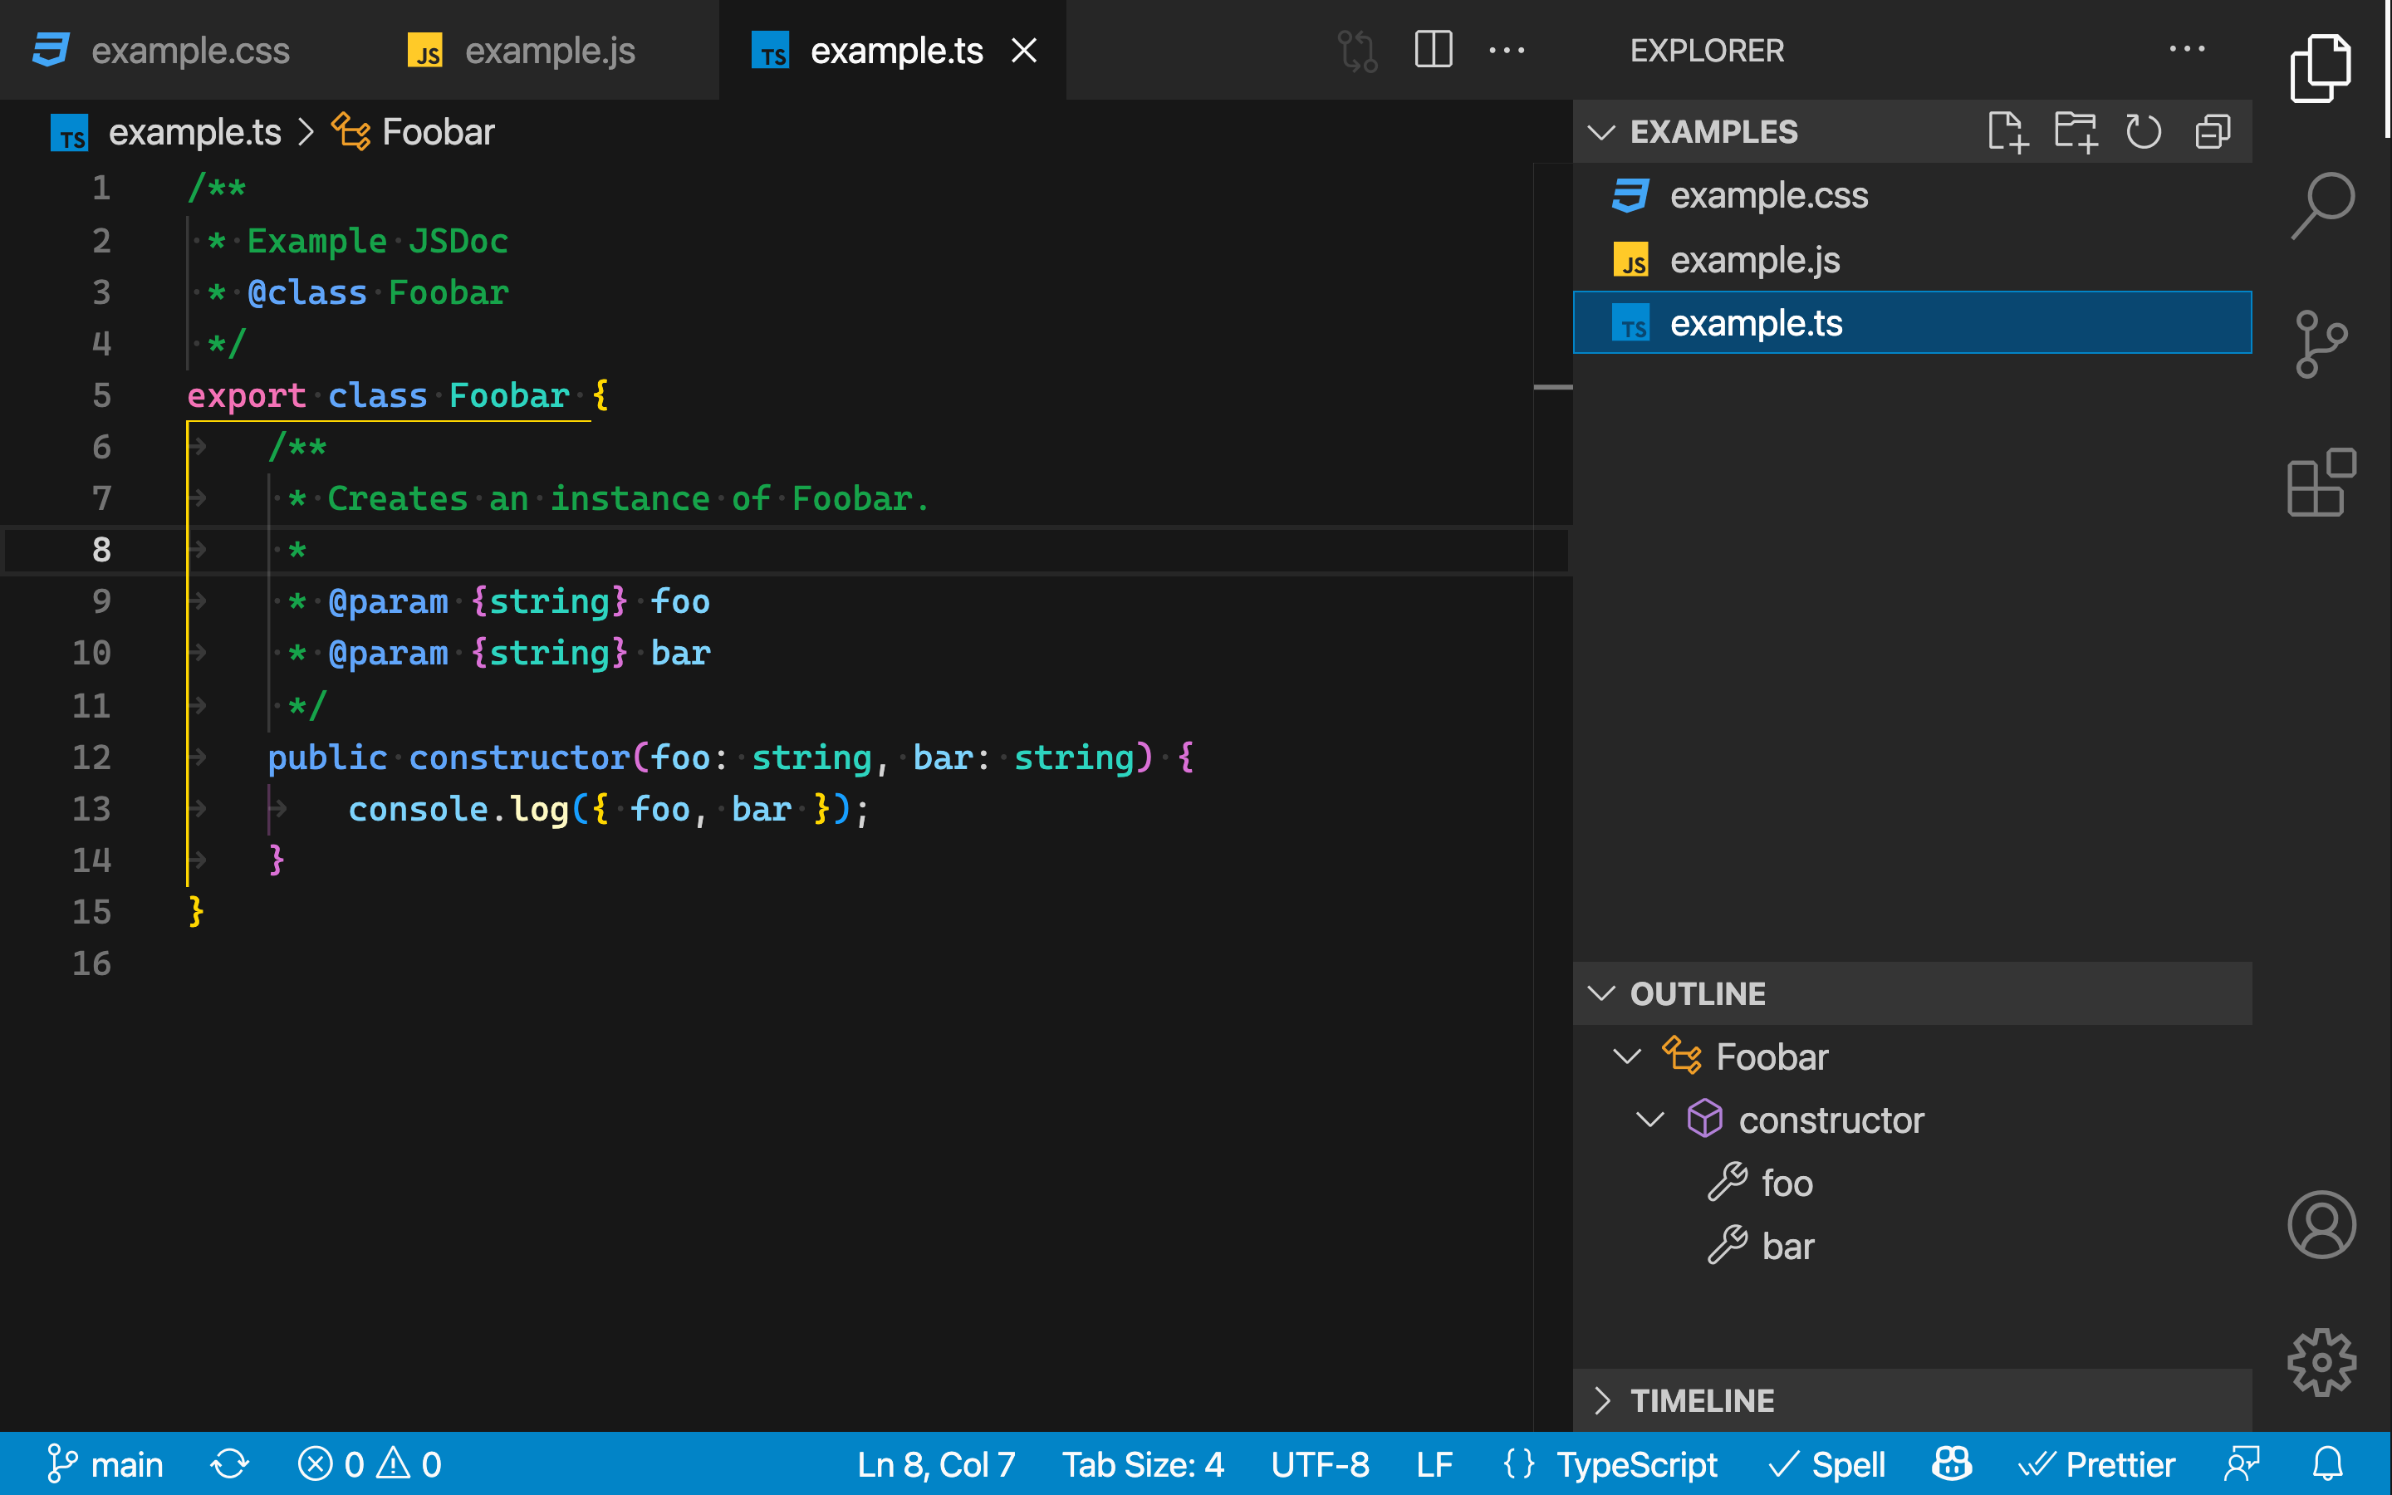
Task: Toggle notifications bell in status bar
Action: pos(2328,1464)
